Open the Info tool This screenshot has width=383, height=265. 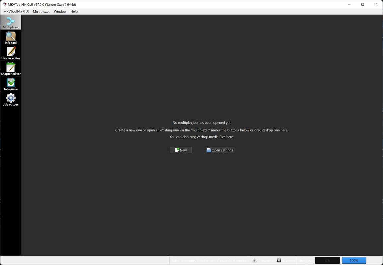(x=11, y=38)
